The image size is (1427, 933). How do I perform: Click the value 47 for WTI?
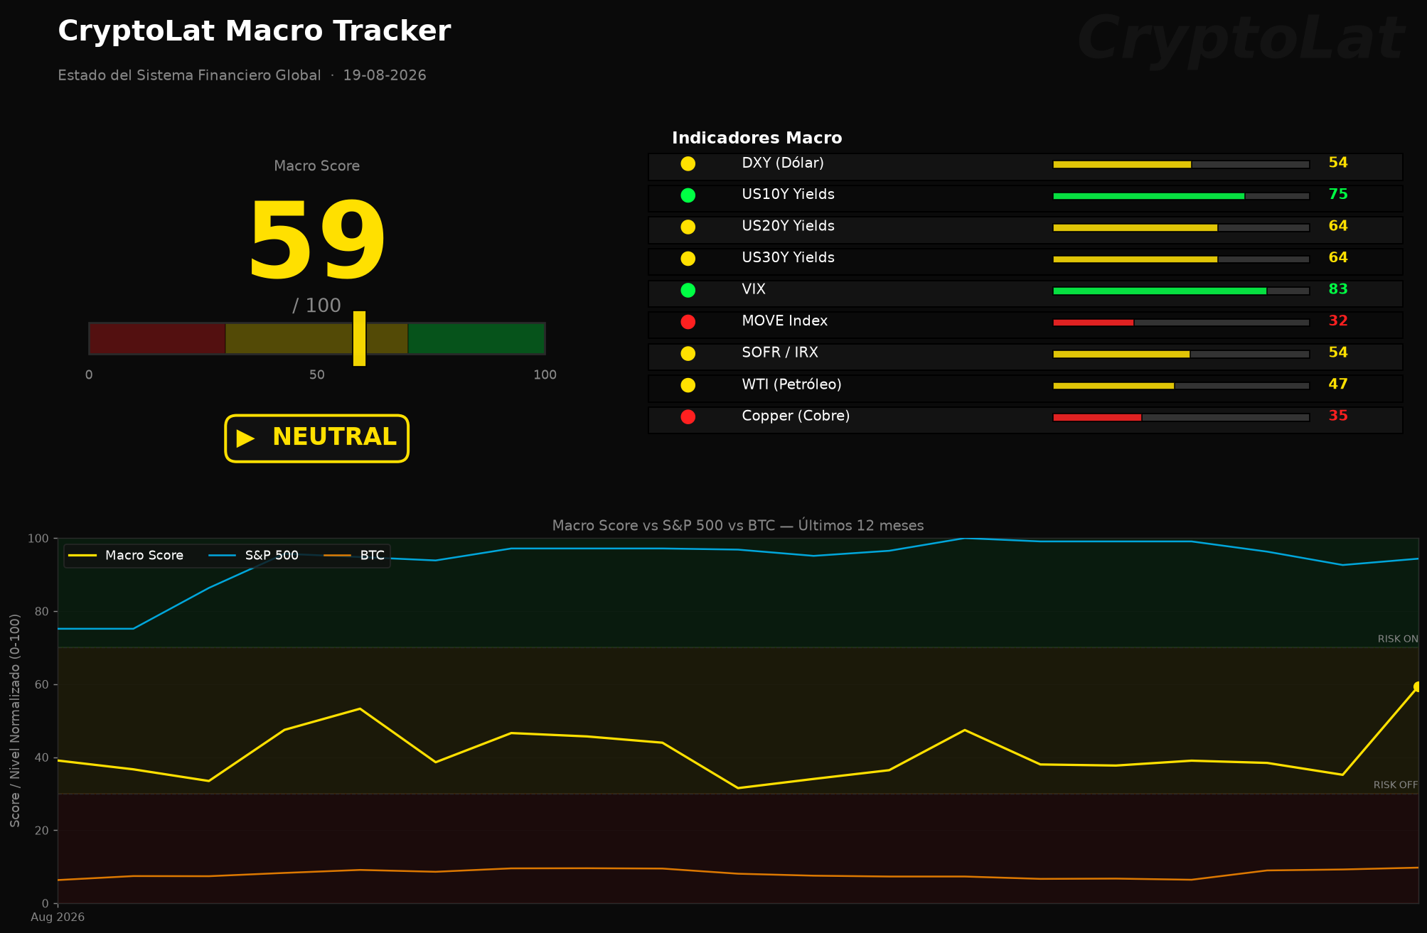[1338, 384]
